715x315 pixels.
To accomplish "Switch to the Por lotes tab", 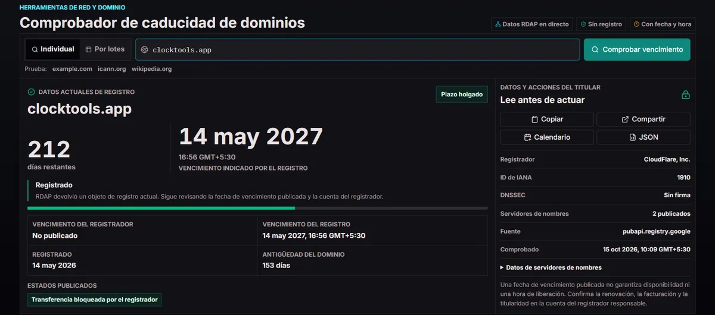I will [105, 49].
